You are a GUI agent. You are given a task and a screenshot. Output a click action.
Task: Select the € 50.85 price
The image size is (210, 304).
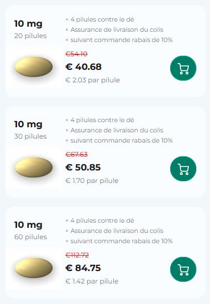click(83, 168)
